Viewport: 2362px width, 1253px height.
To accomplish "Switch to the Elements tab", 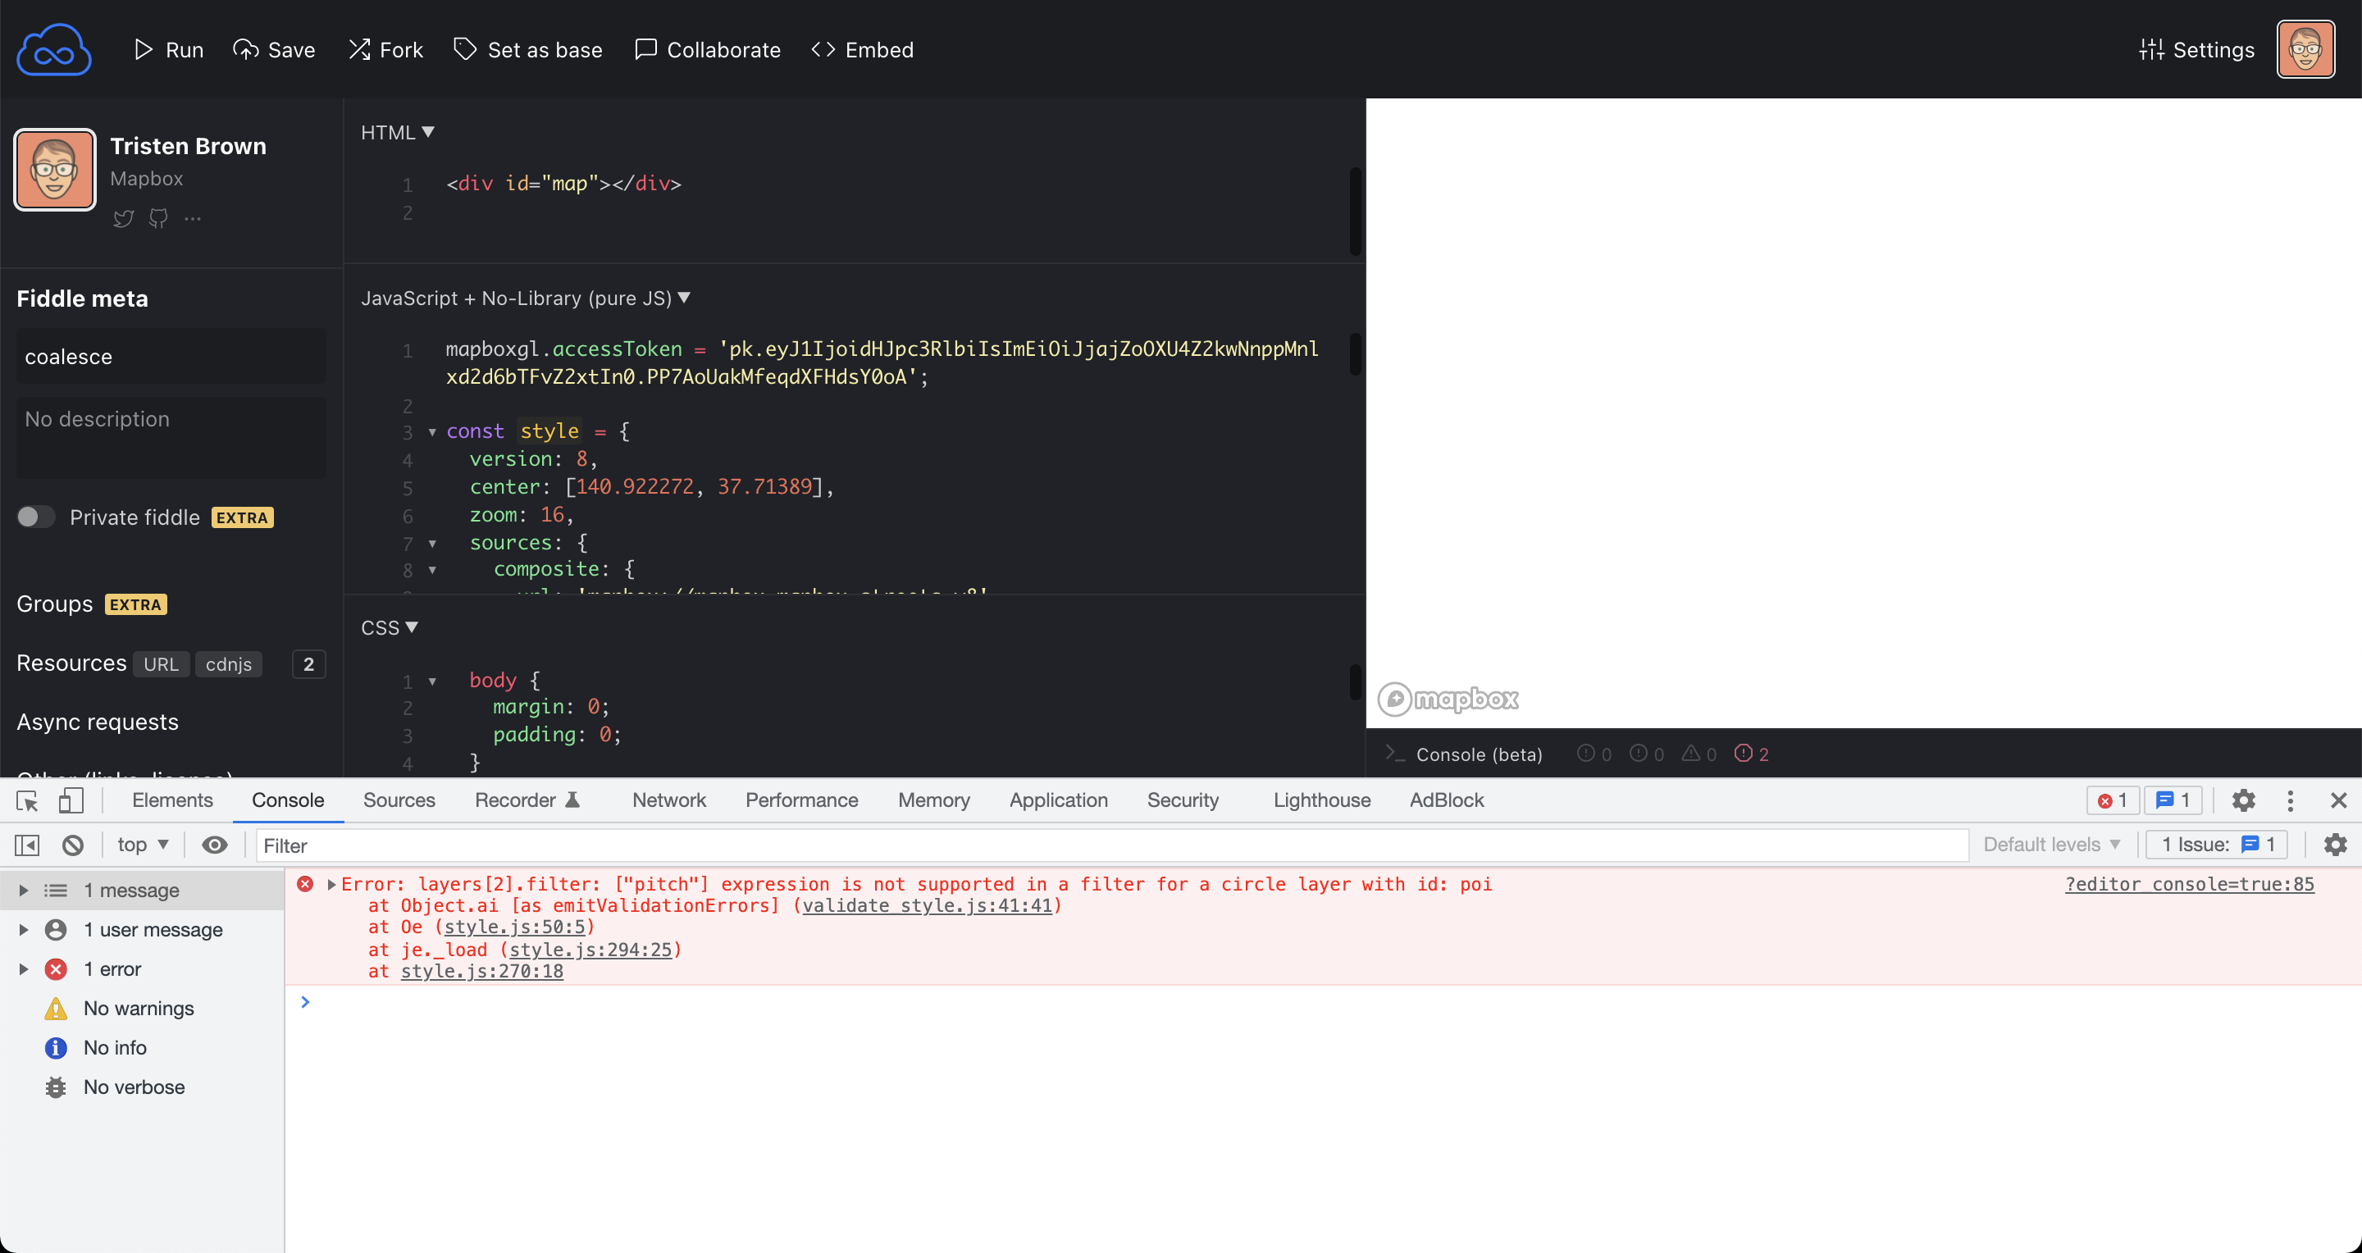I will click(x=172, y=800).
